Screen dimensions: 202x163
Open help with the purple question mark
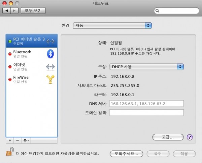click(190, 137)
